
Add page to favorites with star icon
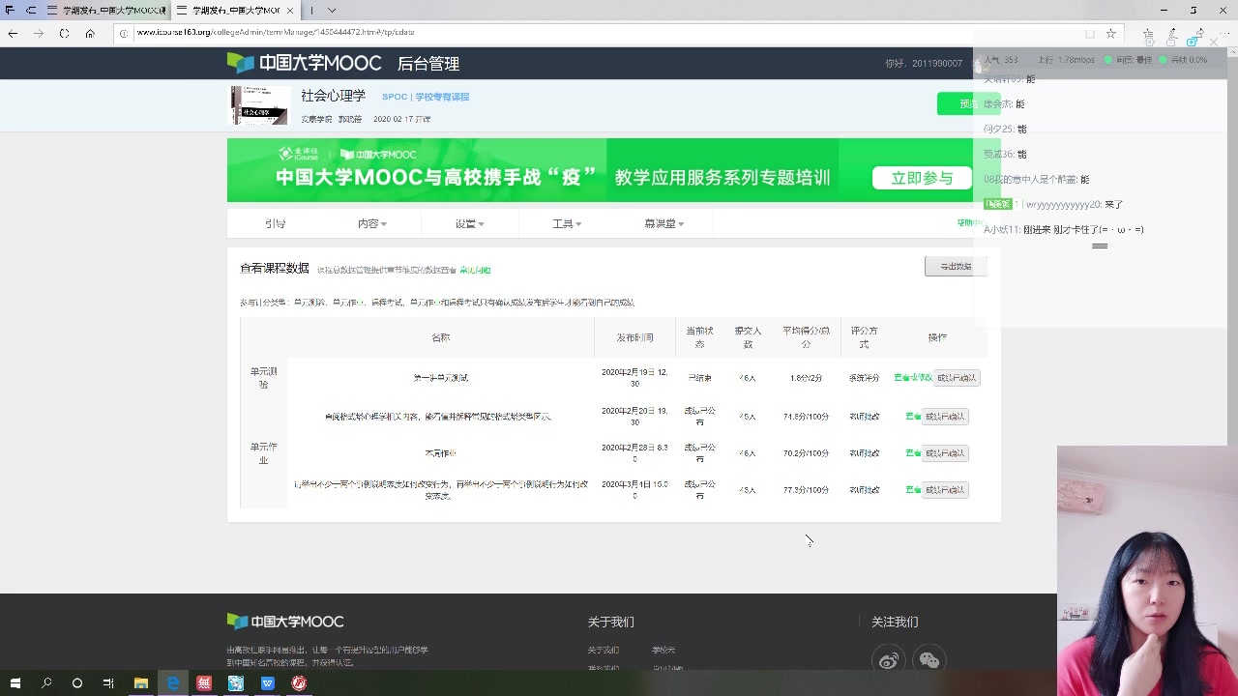[1111, 33]
